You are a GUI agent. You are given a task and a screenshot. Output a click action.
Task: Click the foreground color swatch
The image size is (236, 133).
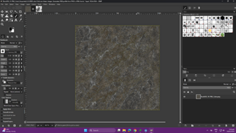(x=11, y=29)
